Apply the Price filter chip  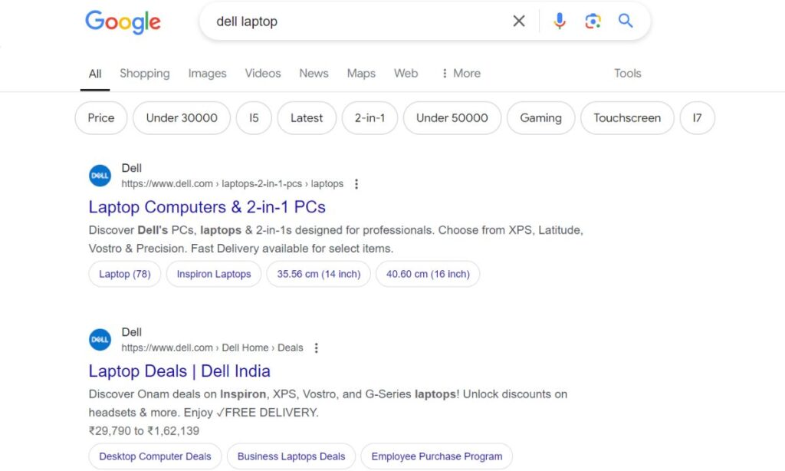point(101,118)
